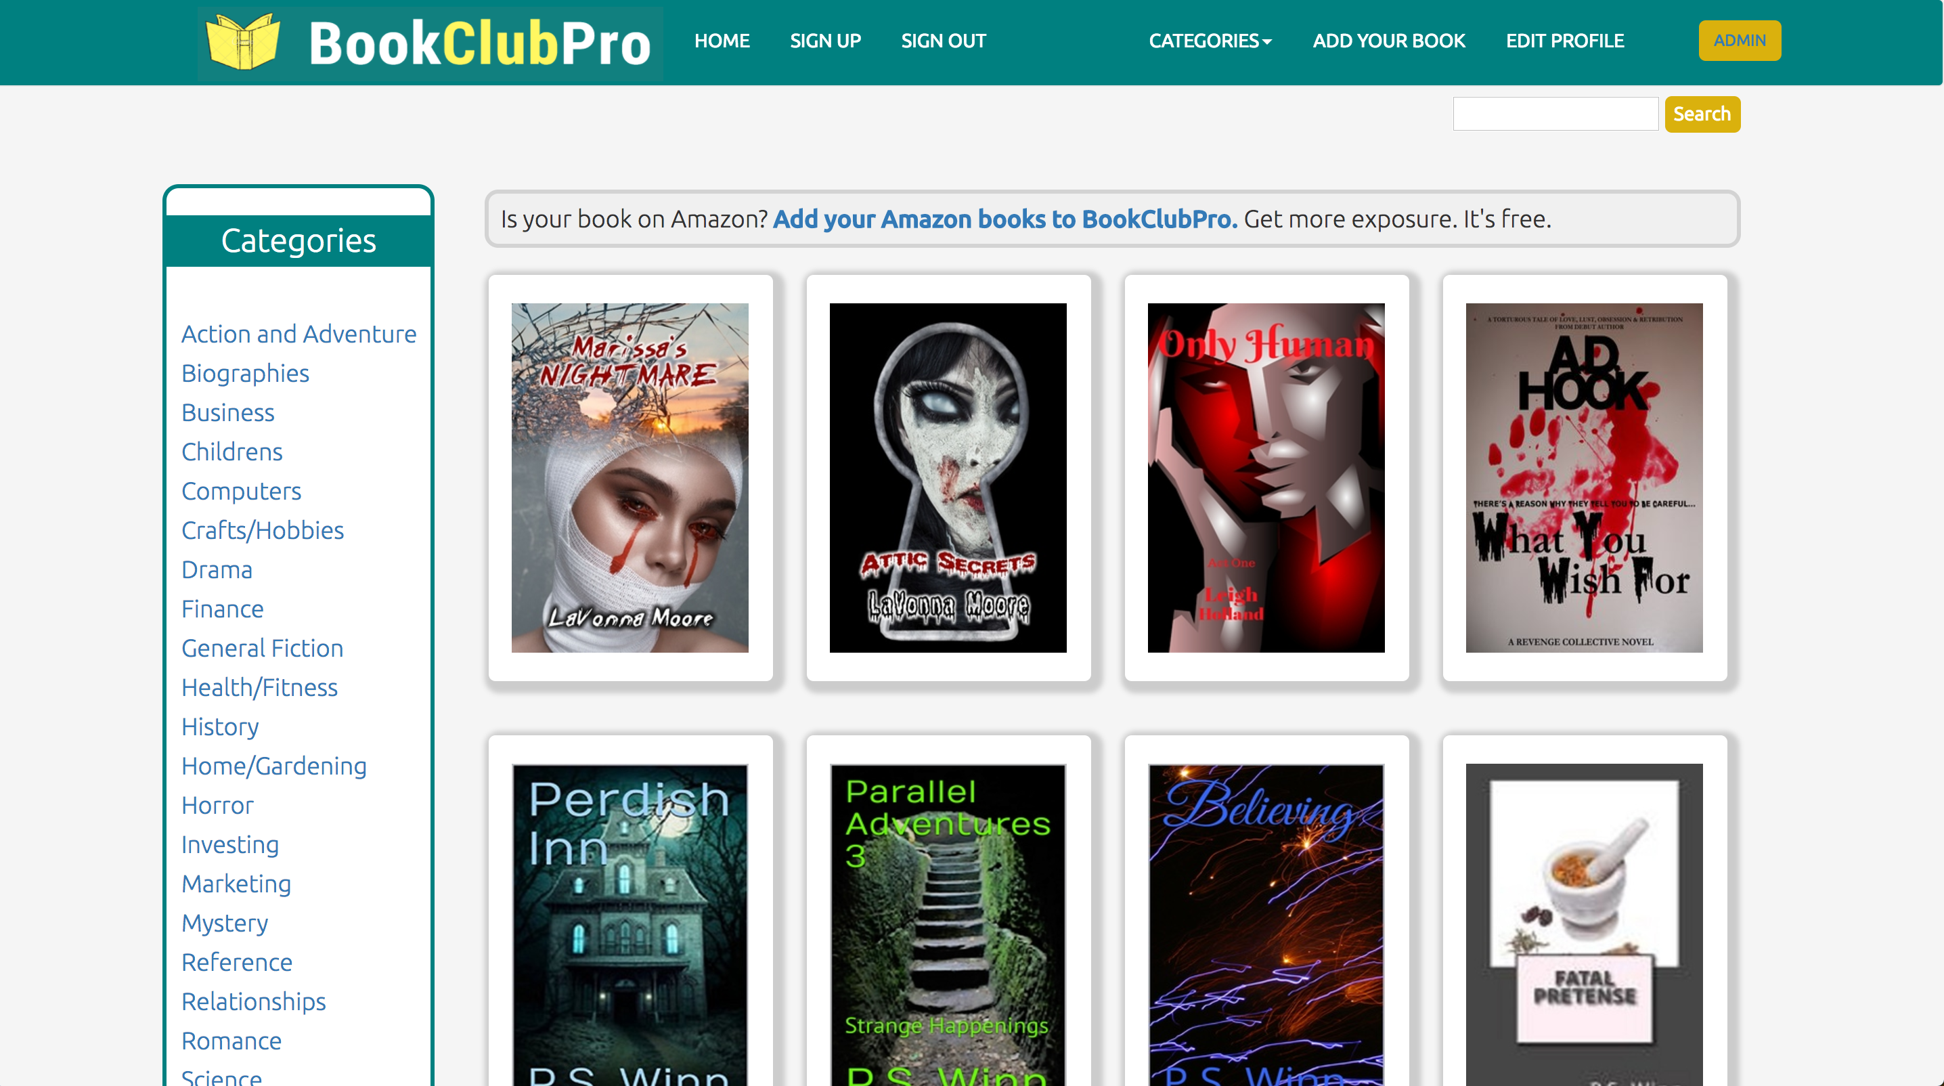This screenshot has width=1944, height=1086.
Task: Click the yellow Search button
Action: point(1701,114)
